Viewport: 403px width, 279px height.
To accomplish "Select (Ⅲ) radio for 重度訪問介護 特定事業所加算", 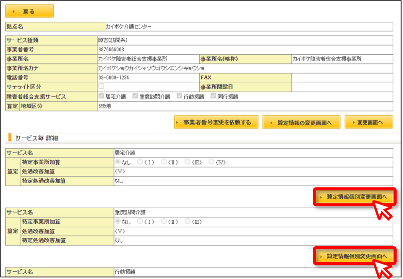I will tap(187, 221).
